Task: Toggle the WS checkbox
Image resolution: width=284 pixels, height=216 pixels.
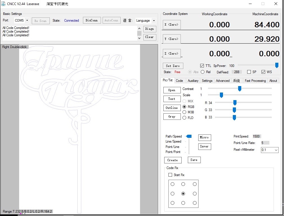Action: 263,72
